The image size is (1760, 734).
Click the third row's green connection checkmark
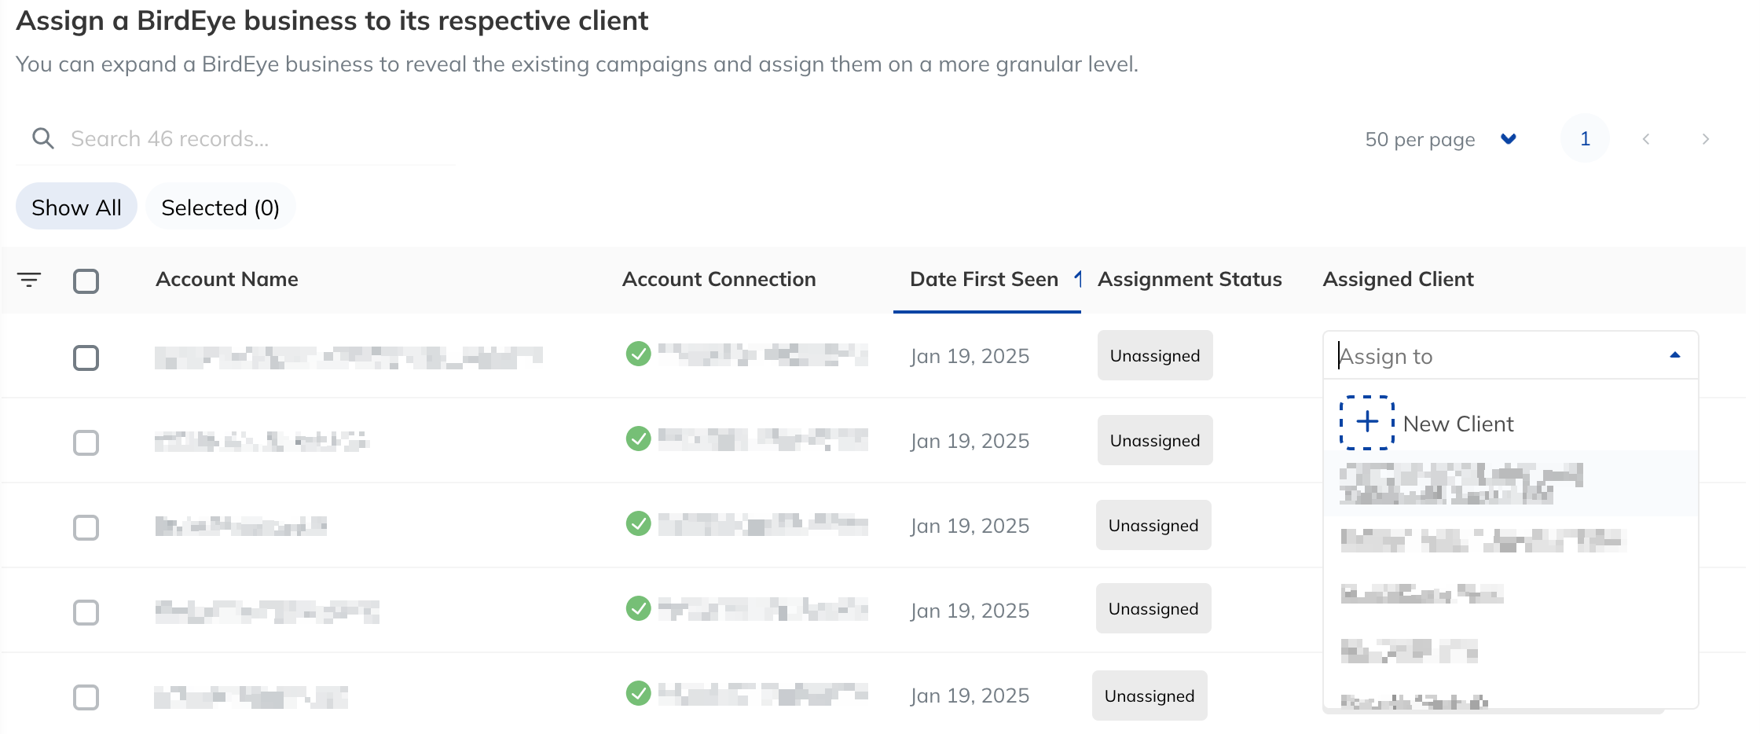point(639,523)
